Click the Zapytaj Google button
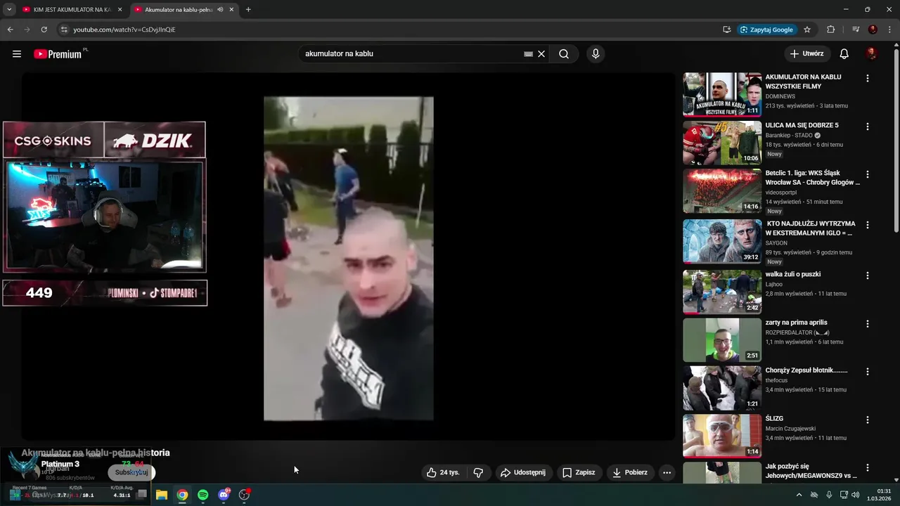The width and height of the screenshot is (900, 506). click(x=767, y=30)
